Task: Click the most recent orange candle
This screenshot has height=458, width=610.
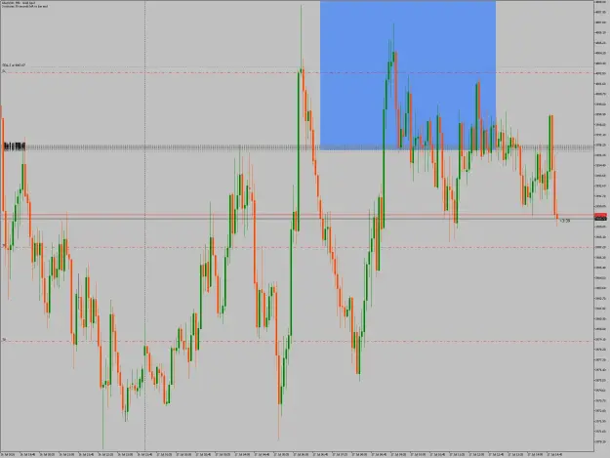Action: tap(557, 217)
